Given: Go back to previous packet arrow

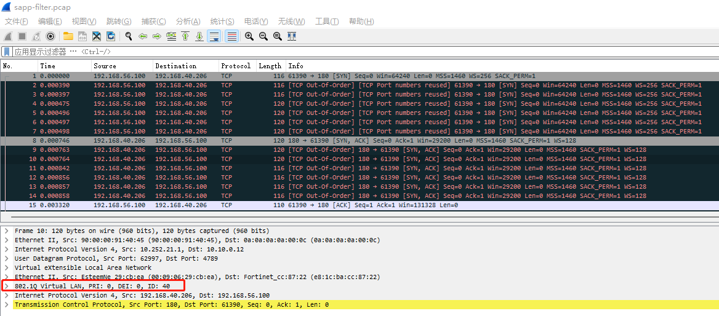Looking at the screenshot, I should tap(143, 36).
